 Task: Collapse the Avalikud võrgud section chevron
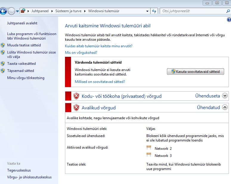coord(225,107)
